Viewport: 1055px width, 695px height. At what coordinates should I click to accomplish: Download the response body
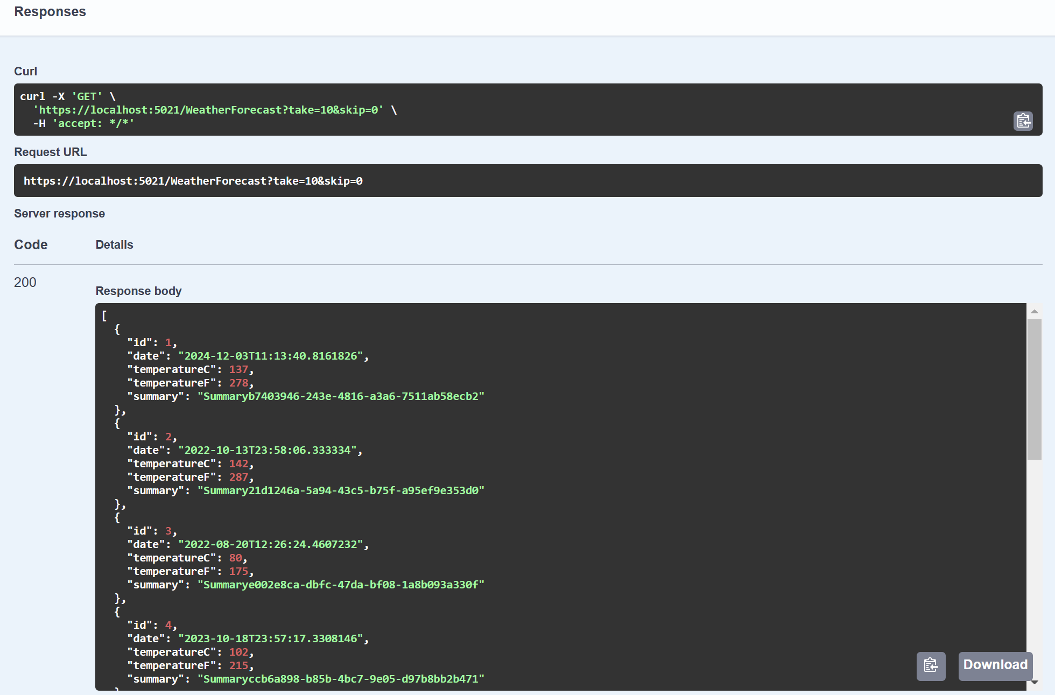click(995, 665)
